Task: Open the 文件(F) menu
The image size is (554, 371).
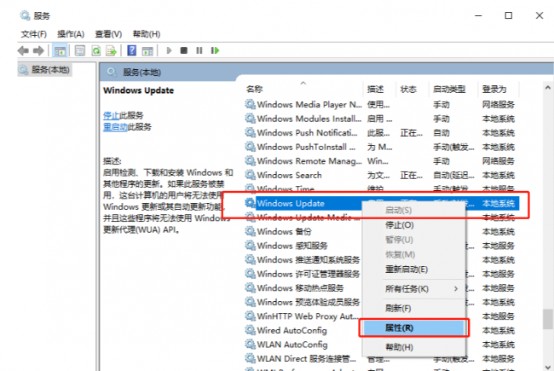Action: (33, 34)
